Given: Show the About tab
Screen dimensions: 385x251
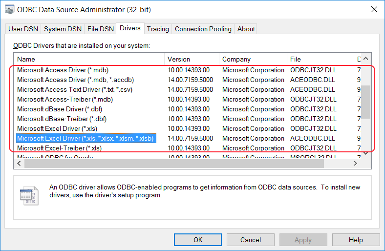Looking at the screenshot, I should [x=246, y=29].
